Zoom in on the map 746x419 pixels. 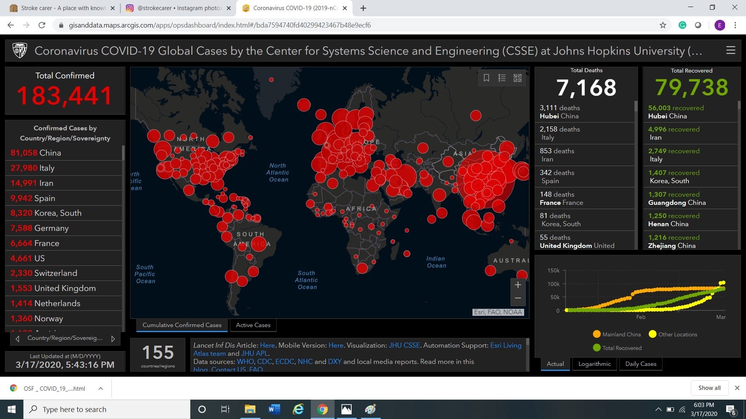(x=518, y=285)
